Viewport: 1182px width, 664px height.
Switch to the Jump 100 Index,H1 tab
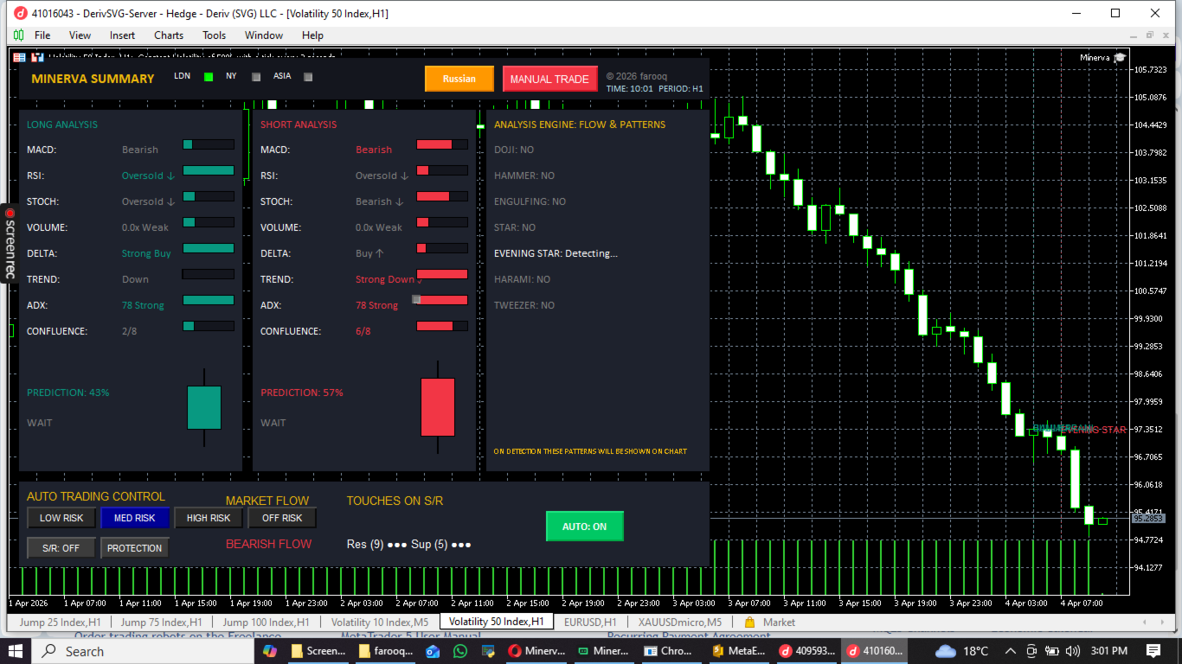point(266,622)
